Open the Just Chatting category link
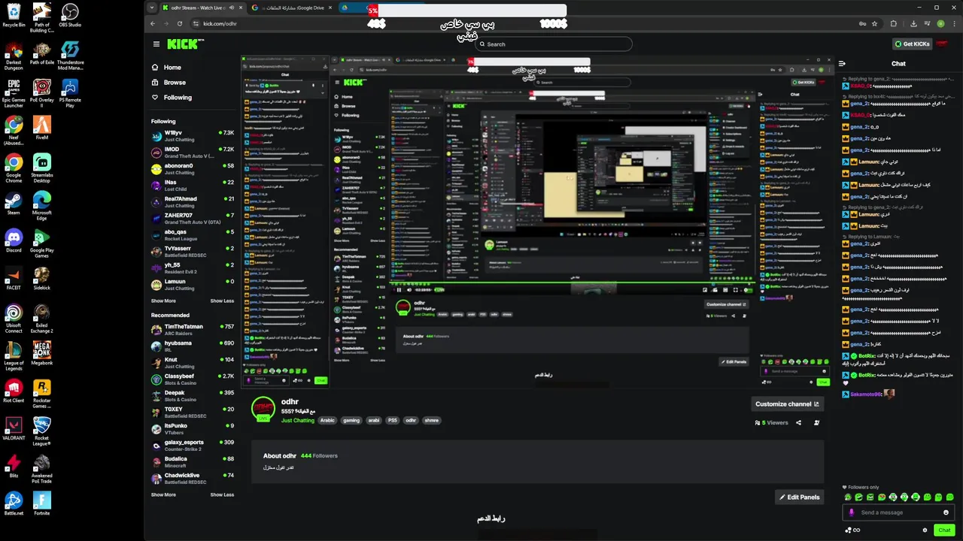Screen dimensions: 963x541 coord(298,421)
